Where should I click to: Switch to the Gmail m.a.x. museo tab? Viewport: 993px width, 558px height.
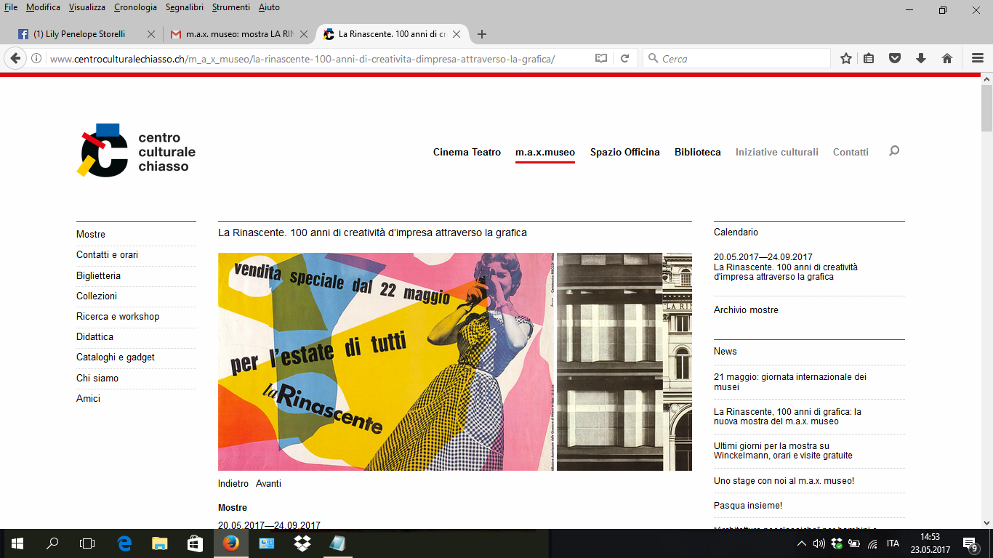click(231, 34)
